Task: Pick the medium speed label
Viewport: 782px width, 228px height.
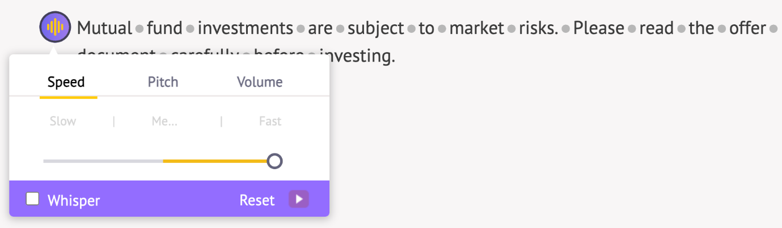Action: 164,121
